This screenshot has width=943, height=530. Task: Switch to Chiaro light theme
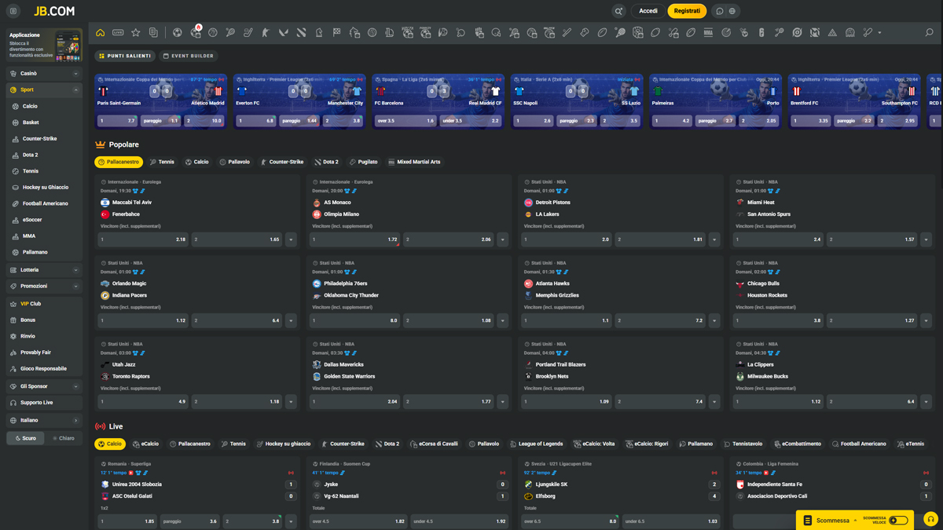[x=64, y=438]
